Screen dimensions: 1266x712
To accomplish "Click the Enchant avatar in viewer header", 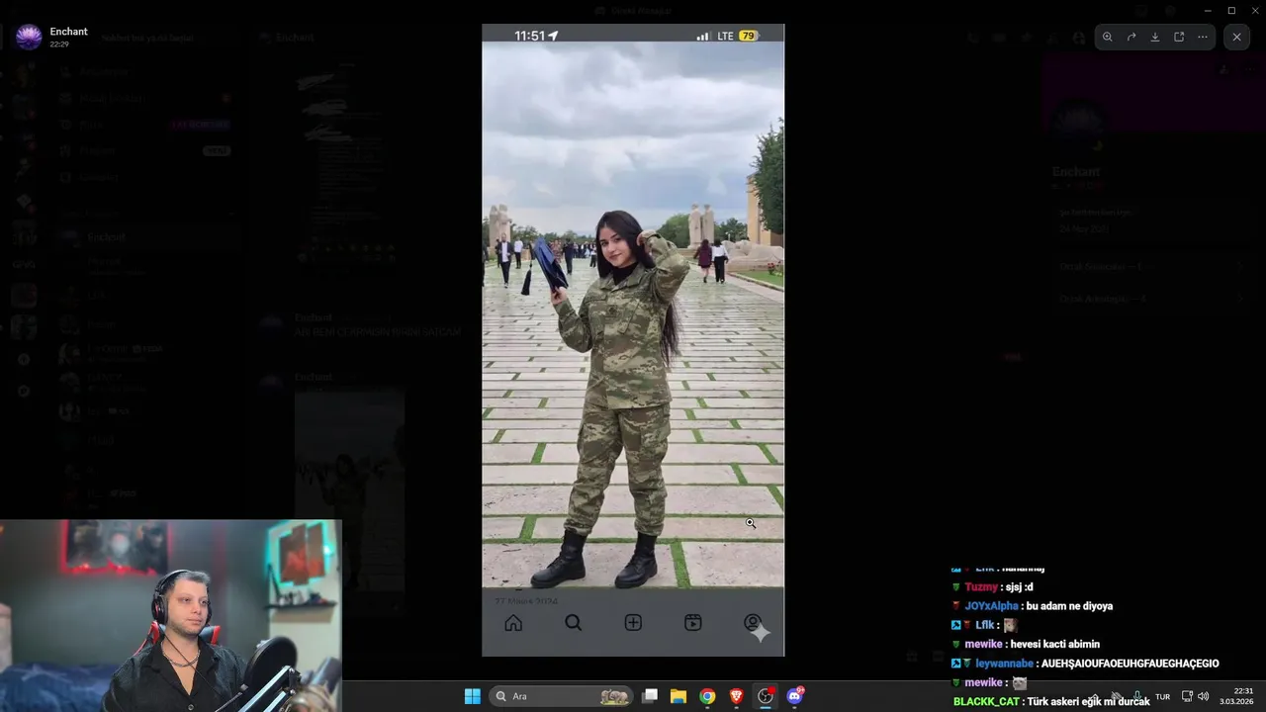I will coord(29,38).
